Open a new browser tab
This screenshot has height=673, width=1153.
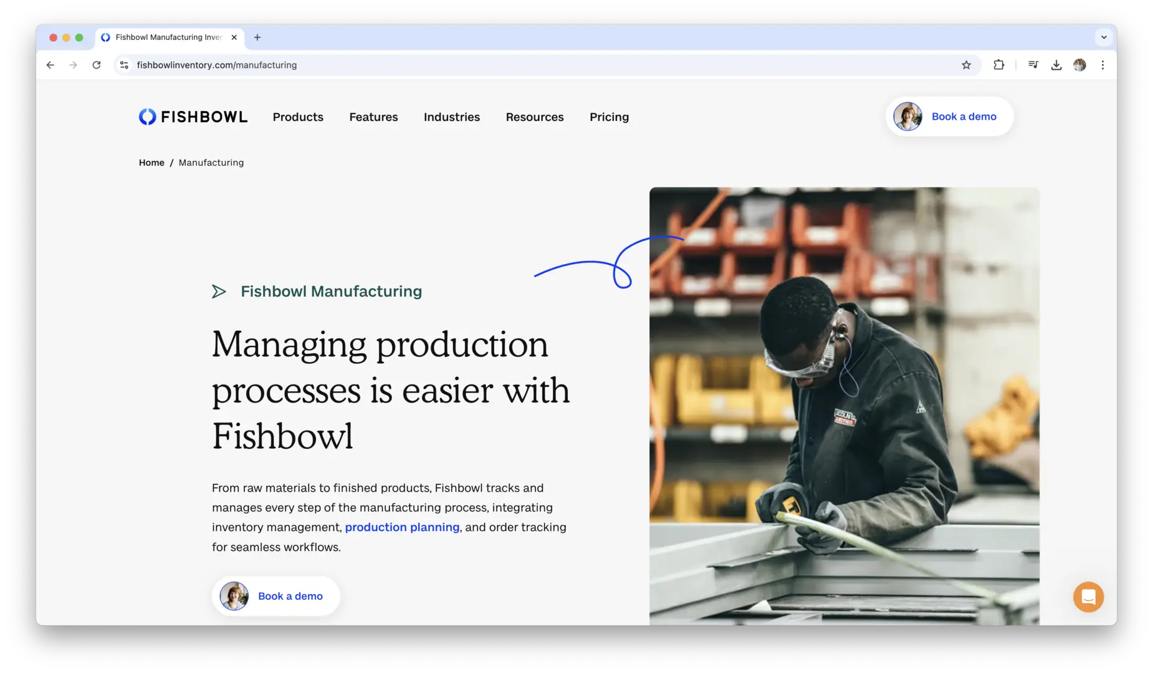(257, 37)
